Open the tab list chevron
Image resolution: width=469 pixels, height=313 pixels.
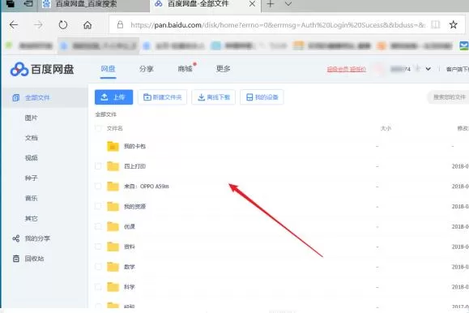(288, 4)
